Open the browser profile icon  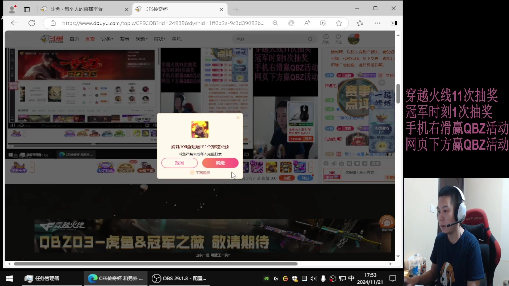(12, 9)
